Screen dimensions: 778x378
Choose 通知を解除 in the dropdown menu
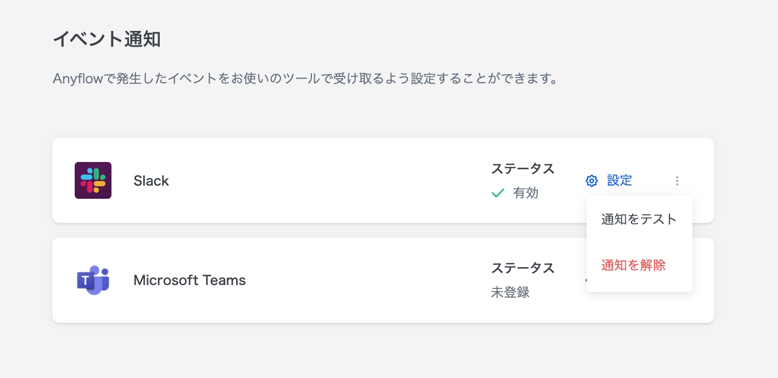tap(633, 265)
